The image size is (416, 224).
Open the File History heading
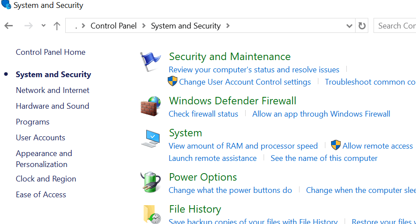(x=195, y=209)
